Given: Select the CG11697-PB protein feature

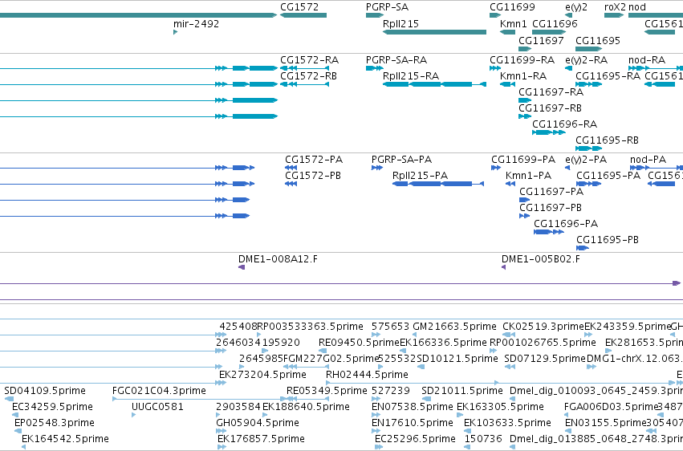Looking at the screenshot, I should point(524,217).
